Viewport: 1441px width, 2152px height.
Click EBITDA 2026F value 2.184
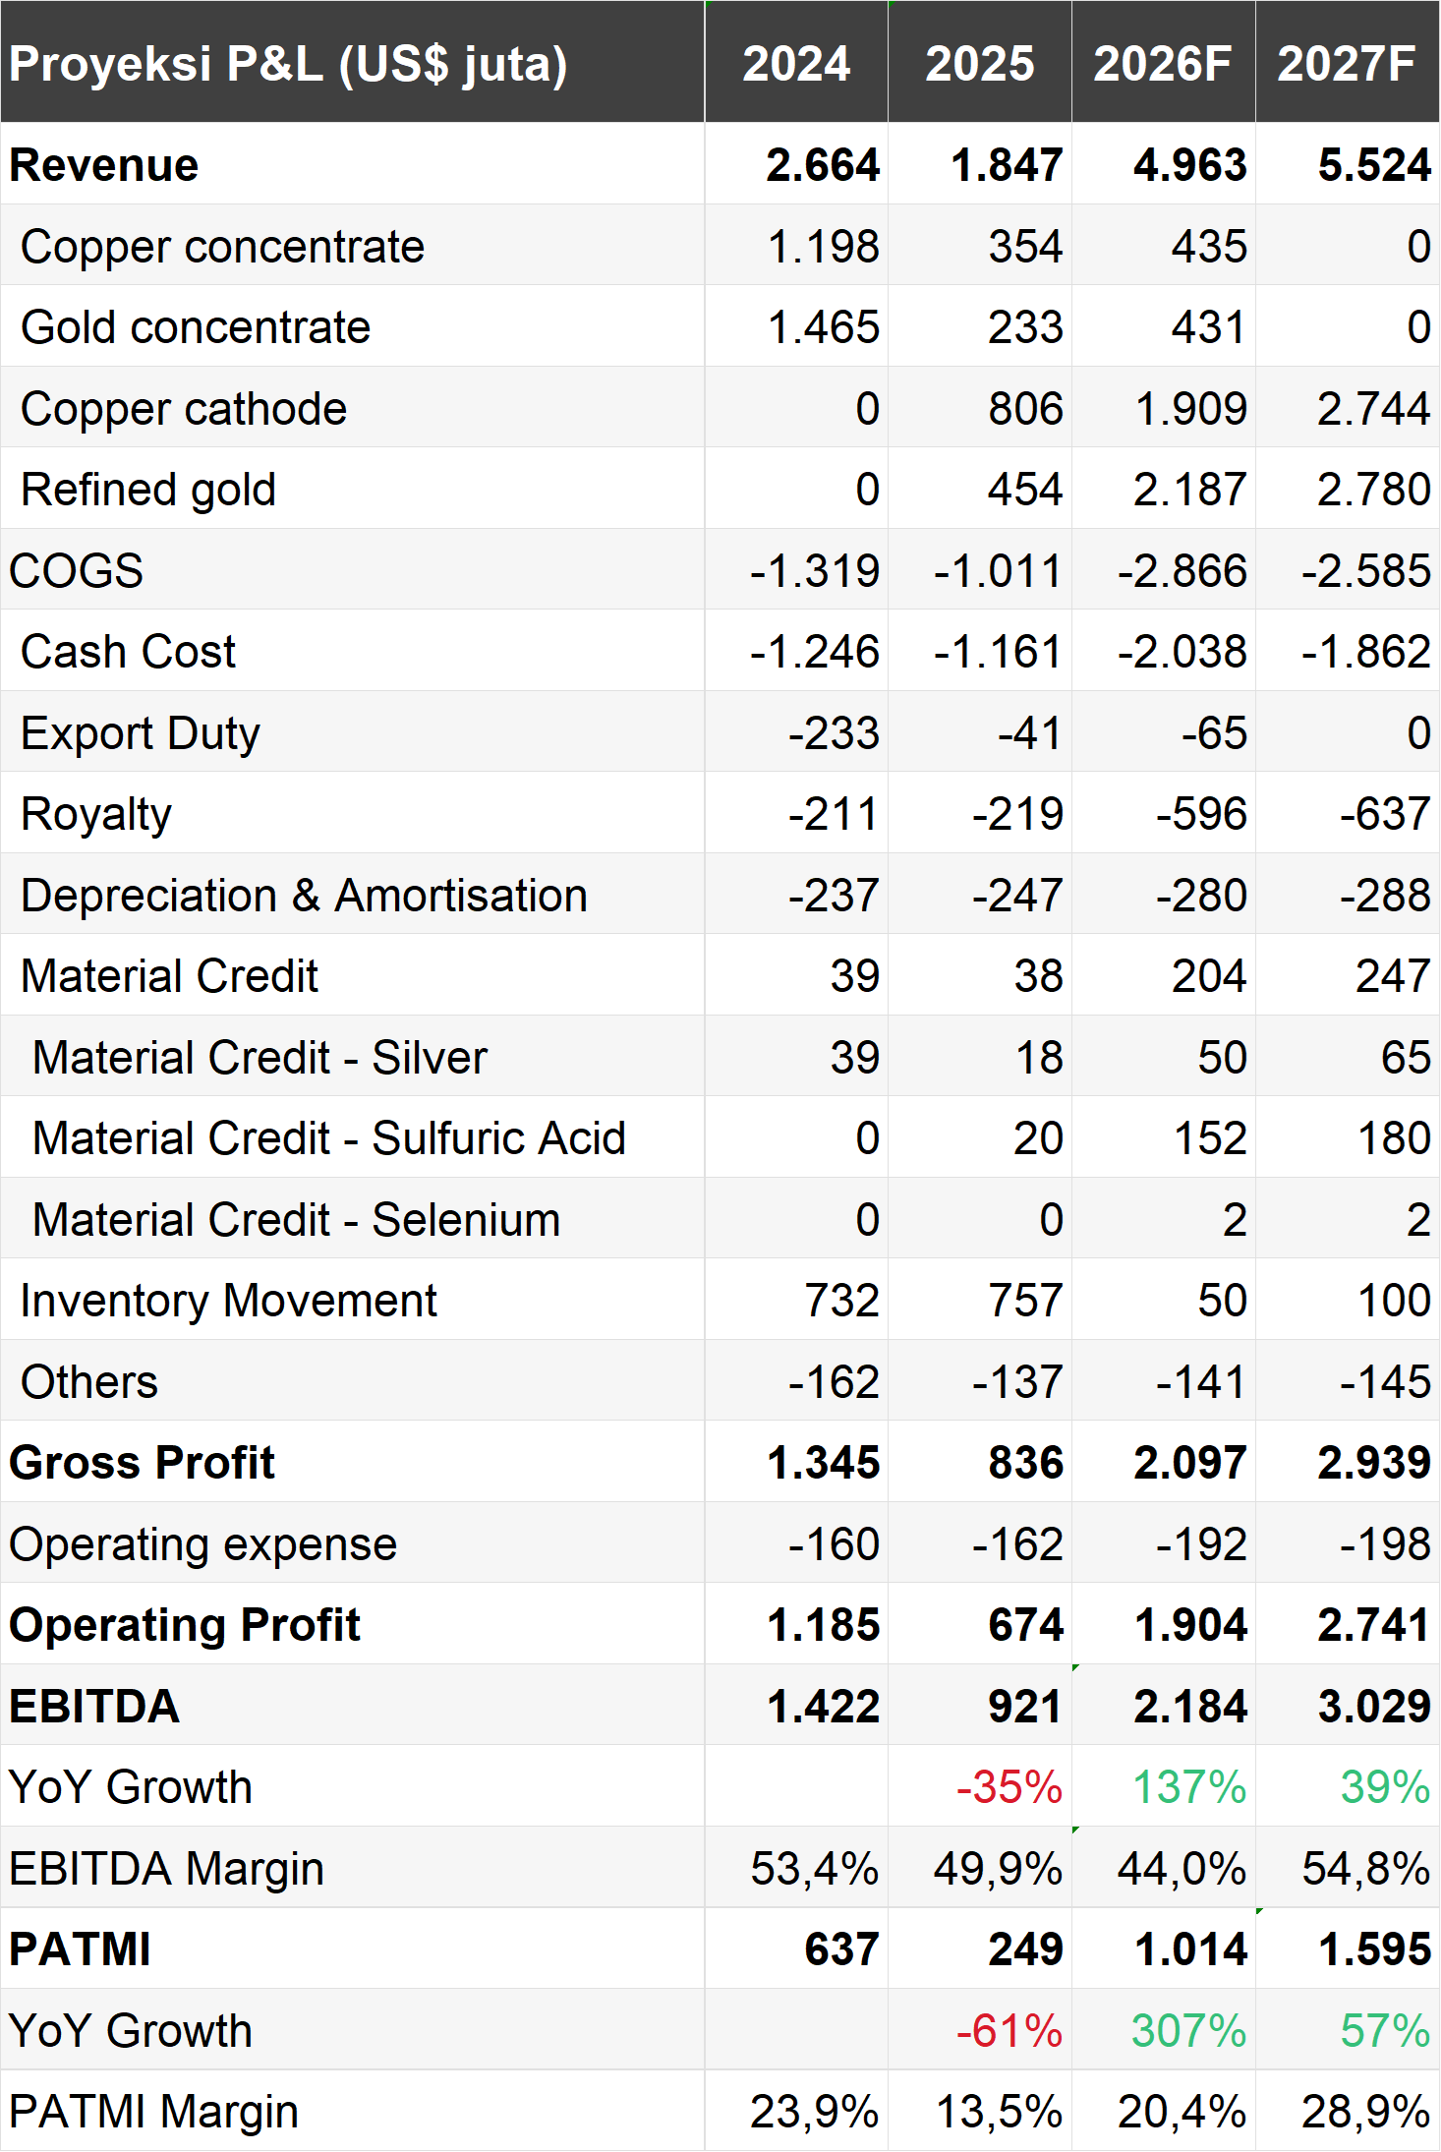pyautogui.click(x=1189, y=1707)
